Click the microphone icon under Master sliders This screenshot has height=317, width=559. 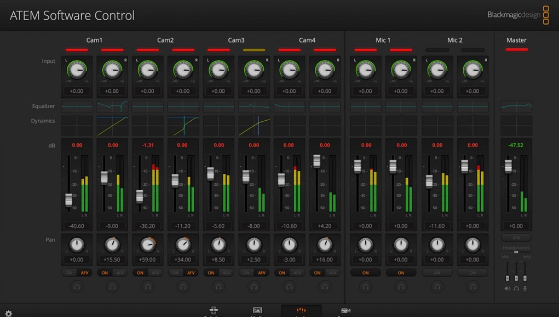click(x=525, y=289)
